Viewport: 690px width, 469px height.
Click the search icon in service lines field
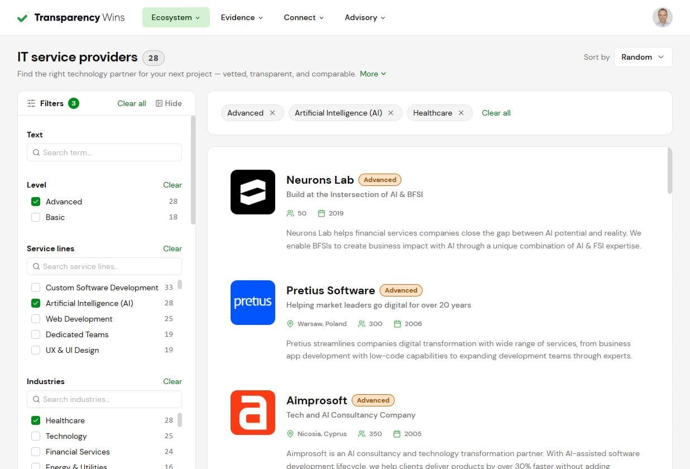click(x=36, y=266)
